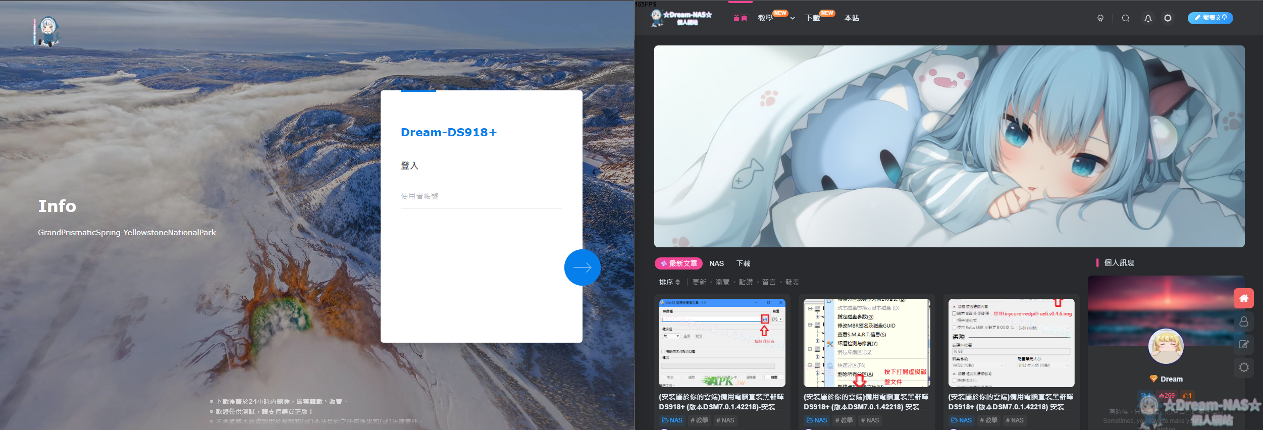Sort articles by 瀏覽 views

point(722,282)
